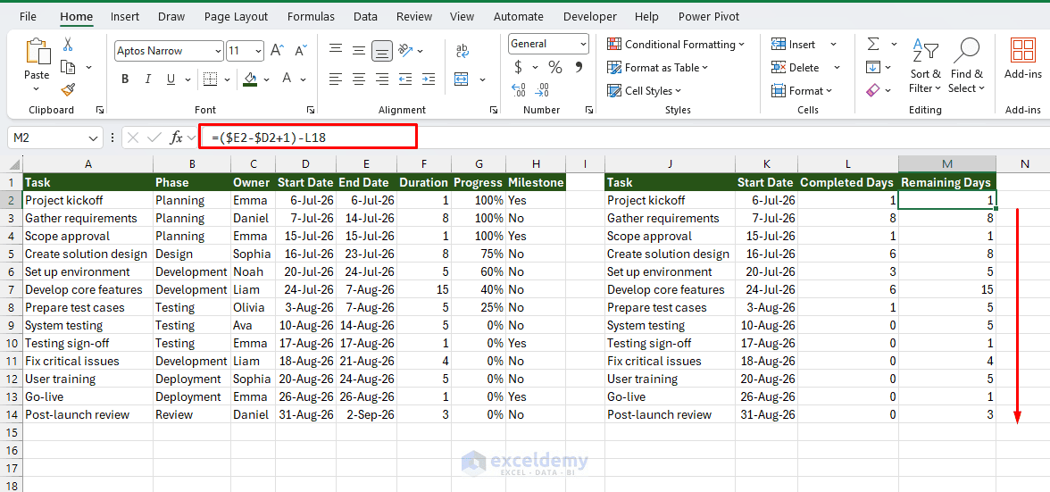Select Middle Align icon
This screenshot has height=492, width=1050.
coord(359,50)
